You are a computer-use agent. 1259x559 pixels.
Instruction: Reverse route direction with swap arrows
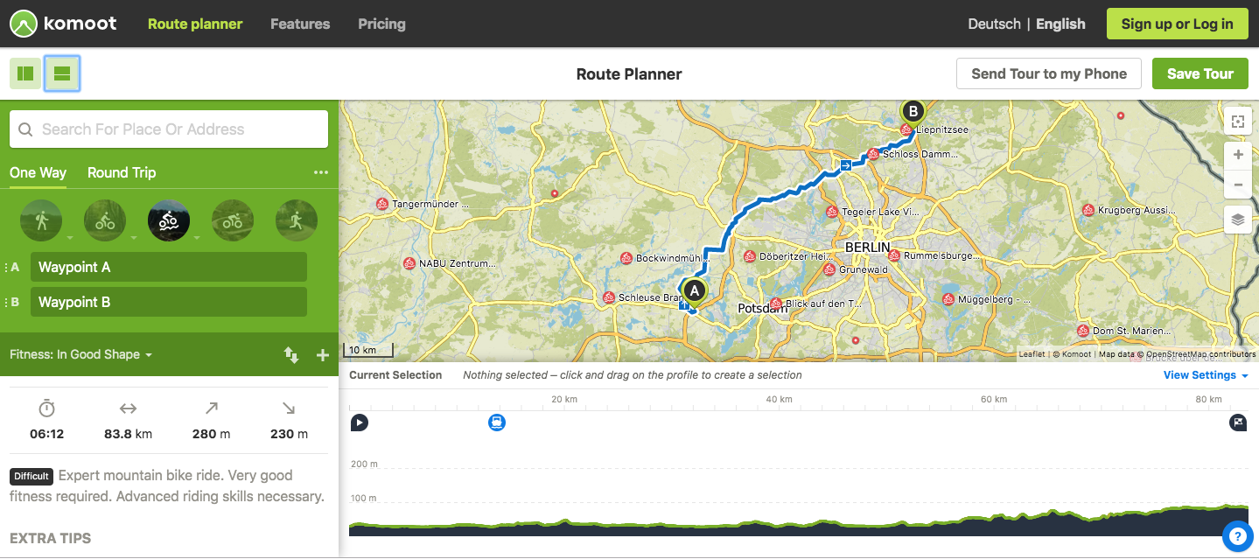(291, 354)
